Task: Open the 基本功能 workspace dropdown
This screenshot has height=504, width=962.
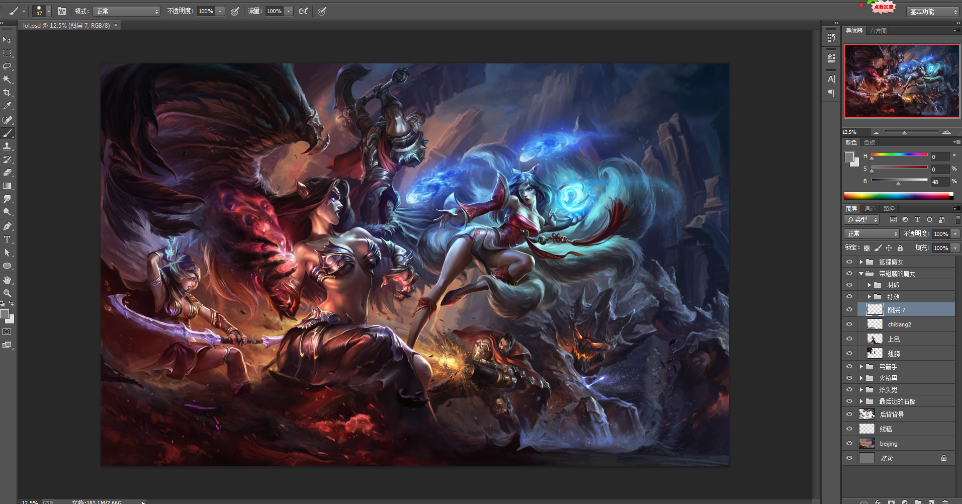Action: (933, 12)
